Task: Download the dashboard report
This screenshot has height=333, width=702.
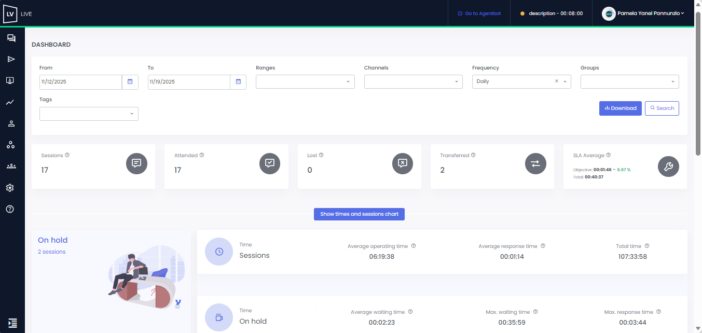Action: (621, 108)
